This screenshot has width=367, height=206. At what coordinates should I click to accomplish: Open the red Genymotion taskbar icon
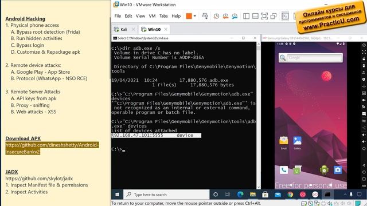(x=303, y=195)
